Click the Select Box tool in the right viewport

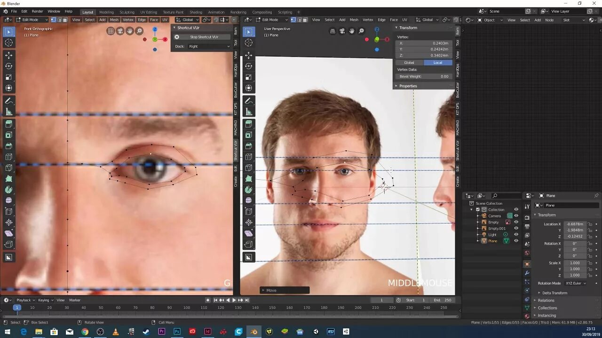click(x=249, y=32)
